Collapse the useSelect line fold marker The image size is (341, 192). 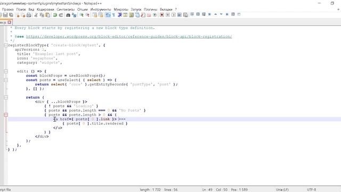[6, 80]
